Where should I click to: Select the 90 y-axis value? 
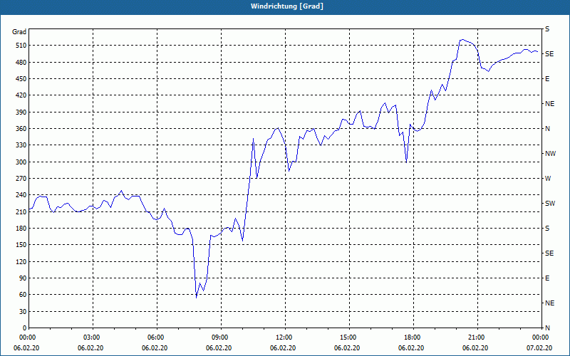coord(23,278)
